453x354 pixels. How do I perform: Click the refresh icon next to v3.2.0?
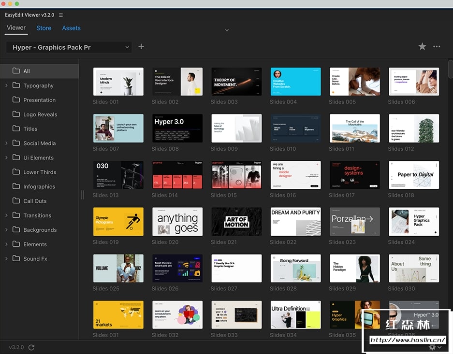click(x=31, y=347)
